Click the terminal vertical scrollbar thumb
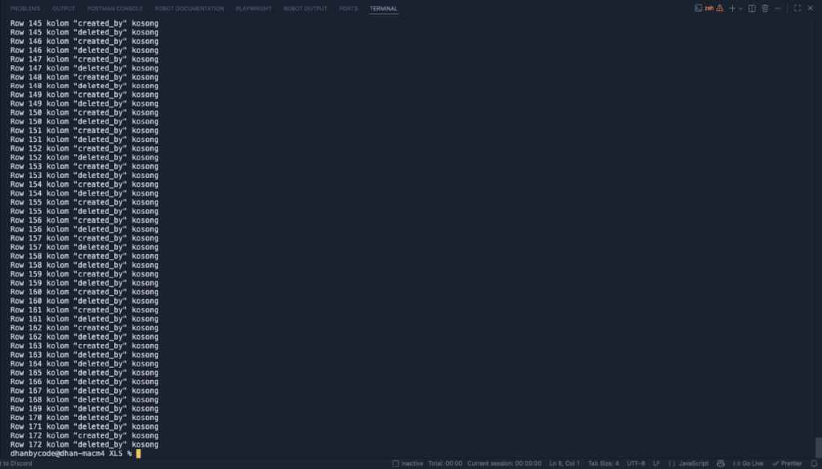Screen dimensions: 822x469 (818, 447)
